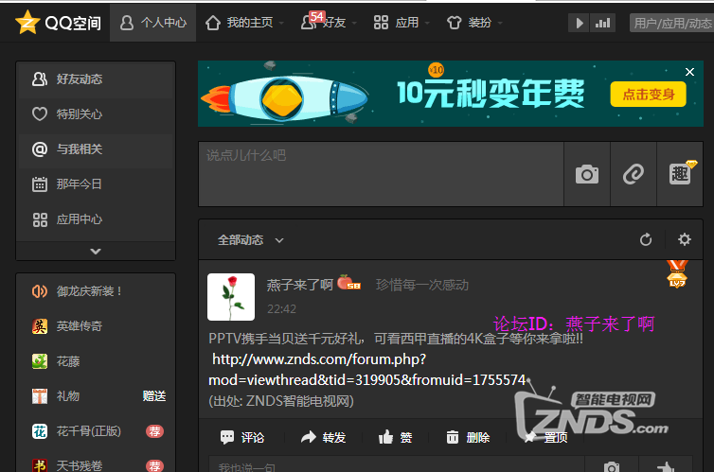Click 转发 to share the post
This screenshot has width=714, height=472.
[323, 437]
